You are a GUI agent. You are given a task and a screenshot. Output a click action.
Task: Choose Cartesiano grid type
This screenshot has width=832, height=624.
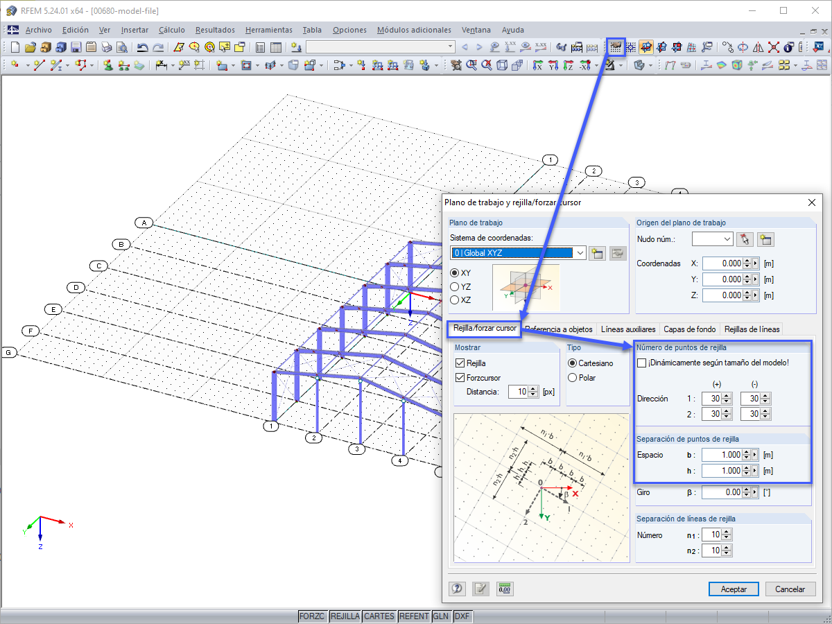pyautogui.click(x=573, y=363)
